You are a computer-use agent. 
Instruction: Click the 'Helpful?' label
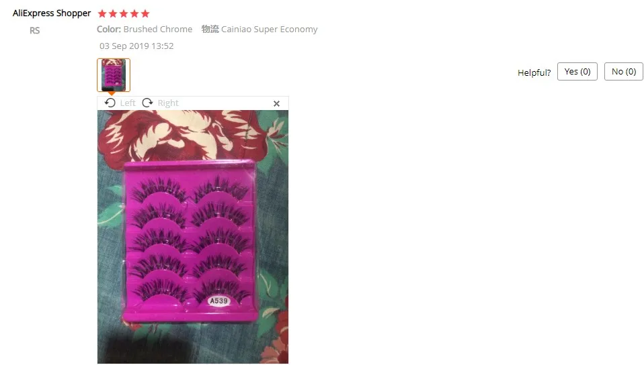534,72
